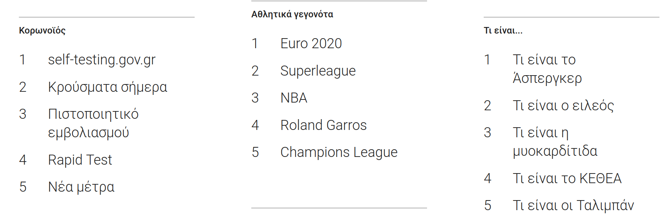Click the Κορωνοϊός list heading
The image size is (666, 214).
(x=42, y=30)
